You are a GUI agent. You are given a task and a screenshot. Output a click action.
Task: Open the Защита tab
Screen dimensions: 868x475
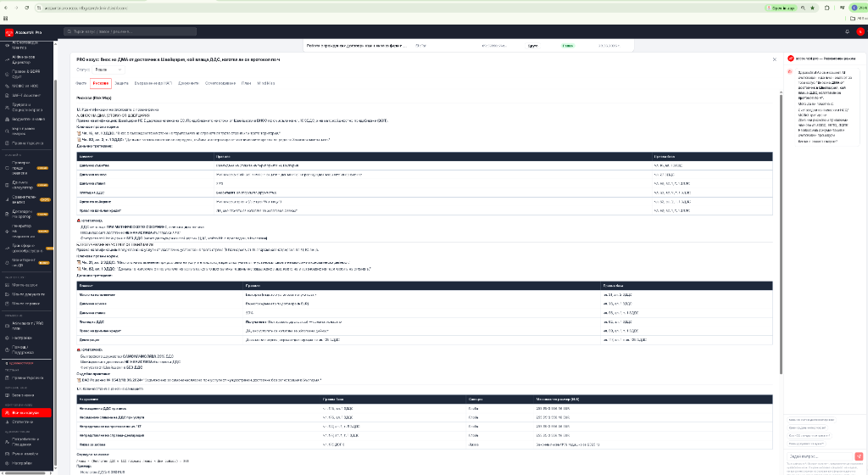point(121,83)
